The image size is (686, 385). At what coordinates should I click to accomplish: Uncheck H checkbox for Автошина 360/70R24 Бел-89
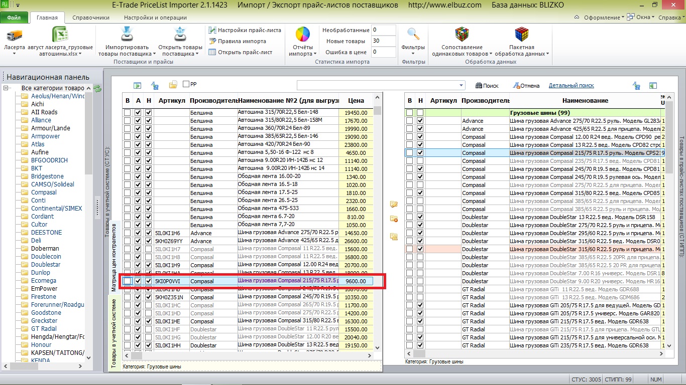(148, 129)
